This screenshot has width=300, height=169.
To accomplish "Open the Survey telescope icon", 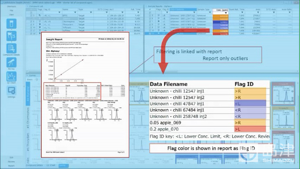I will coord(11,62).
